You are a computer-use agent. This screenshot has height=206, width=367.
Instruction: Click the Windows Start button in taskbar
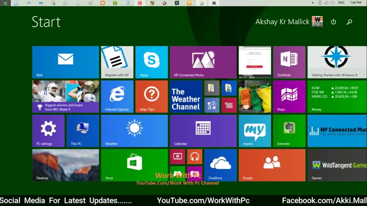pos(5,3)
